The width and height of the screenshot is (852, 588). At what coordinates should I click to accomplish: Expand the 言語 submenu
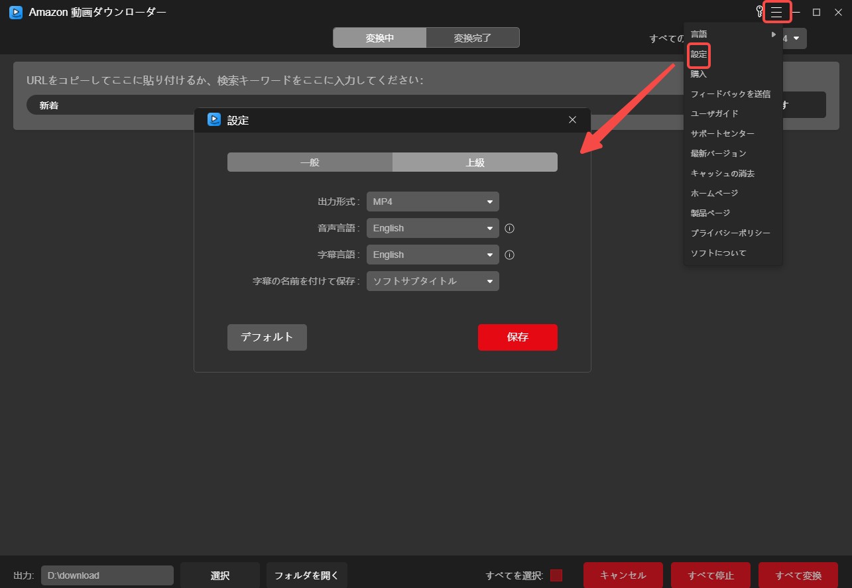pos(733,34)
